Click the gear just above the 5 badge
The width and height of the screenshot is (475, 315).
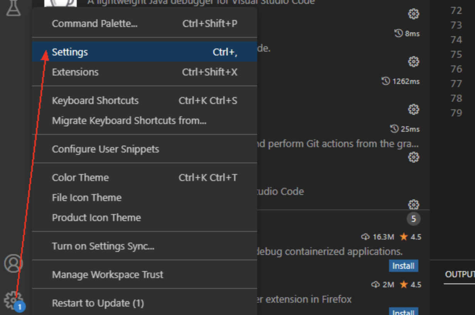point(414,204)
